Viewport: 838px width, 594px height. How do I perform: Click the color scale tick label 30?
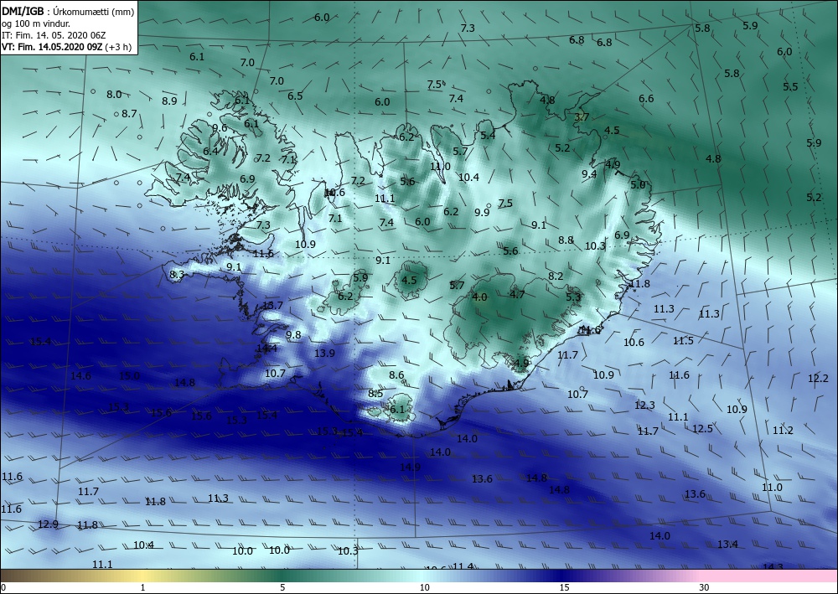(x=704, y=587)
